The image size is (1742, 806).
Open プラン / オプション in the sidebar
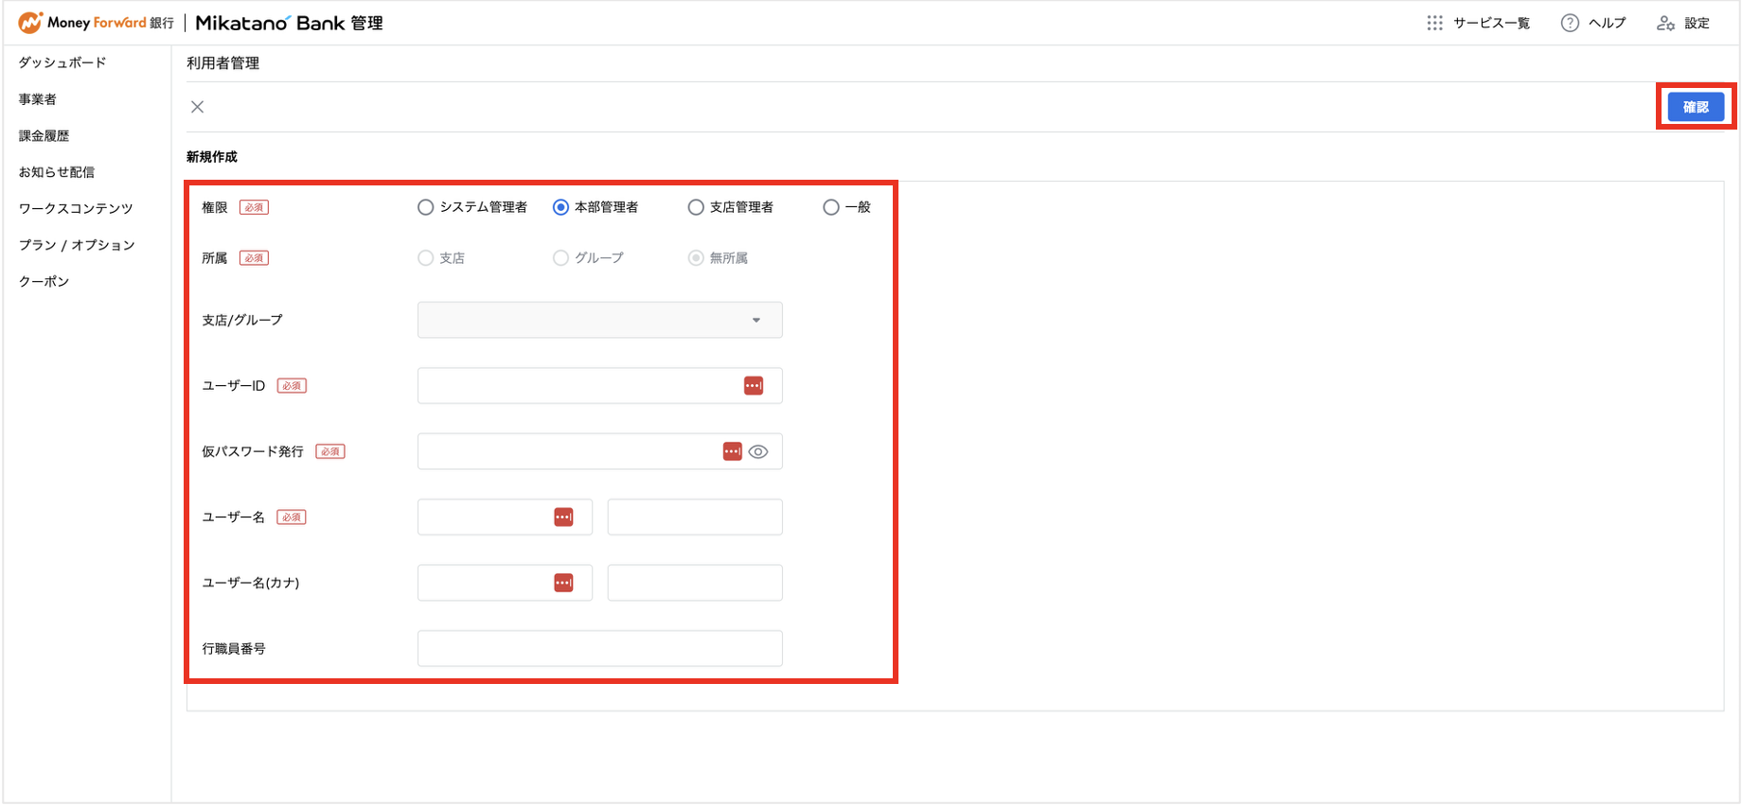click(77, 245)
